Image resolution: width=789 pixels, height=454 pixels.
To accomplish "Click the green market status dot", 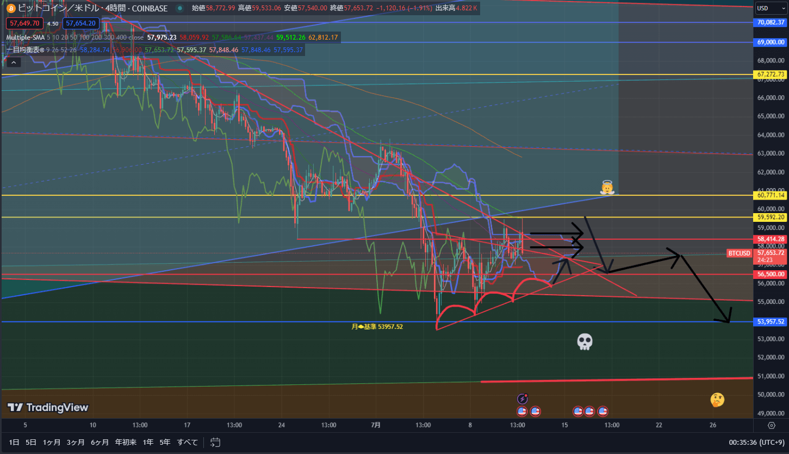I will (179, 8).
